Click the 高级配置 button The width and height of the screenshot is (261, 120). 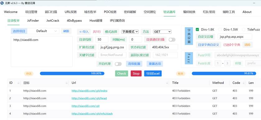pos(134,64)
